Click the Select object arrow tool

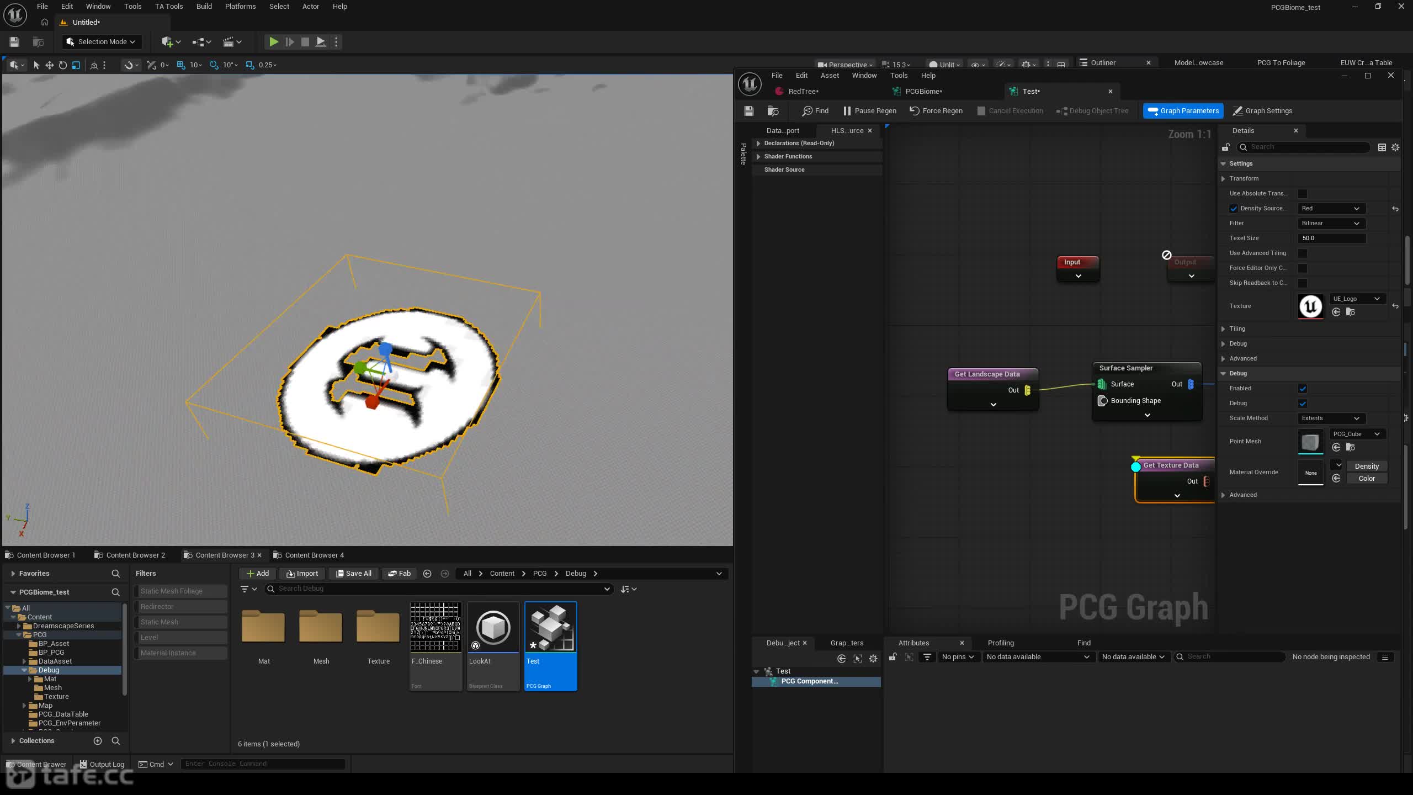[x=36, y=65]
